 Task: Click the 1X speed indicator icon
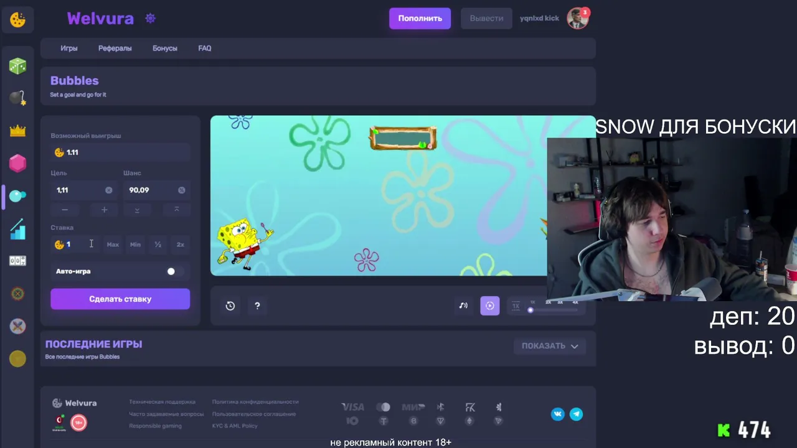tap(516, 306)
